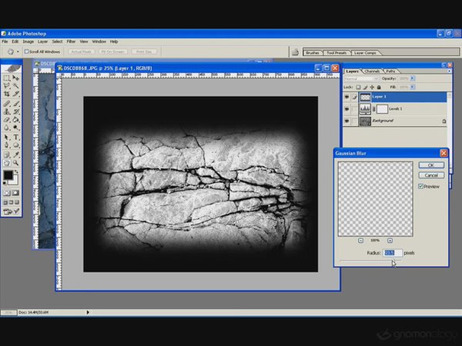
Task: Select the Lasso tool
Action: click(x=7, y=86)
